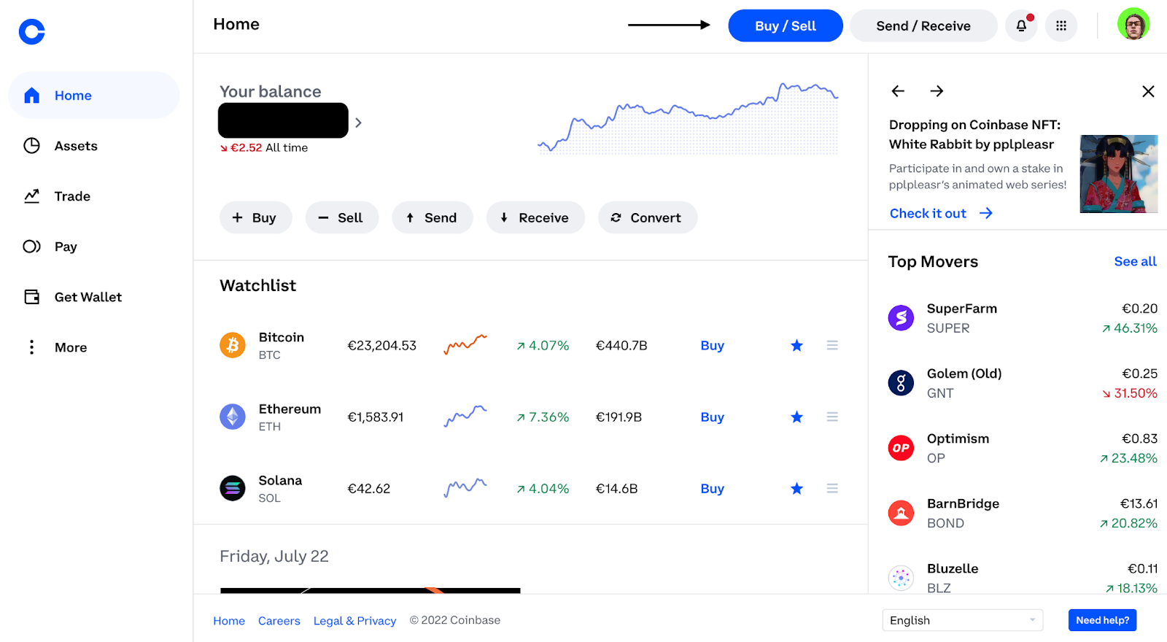
Task: Click the balance history chart
Action: click(x=688, y=117)
